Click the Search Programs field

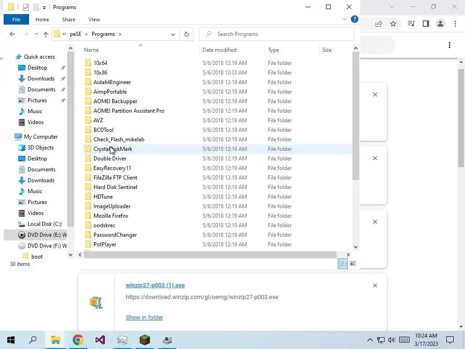277,34
